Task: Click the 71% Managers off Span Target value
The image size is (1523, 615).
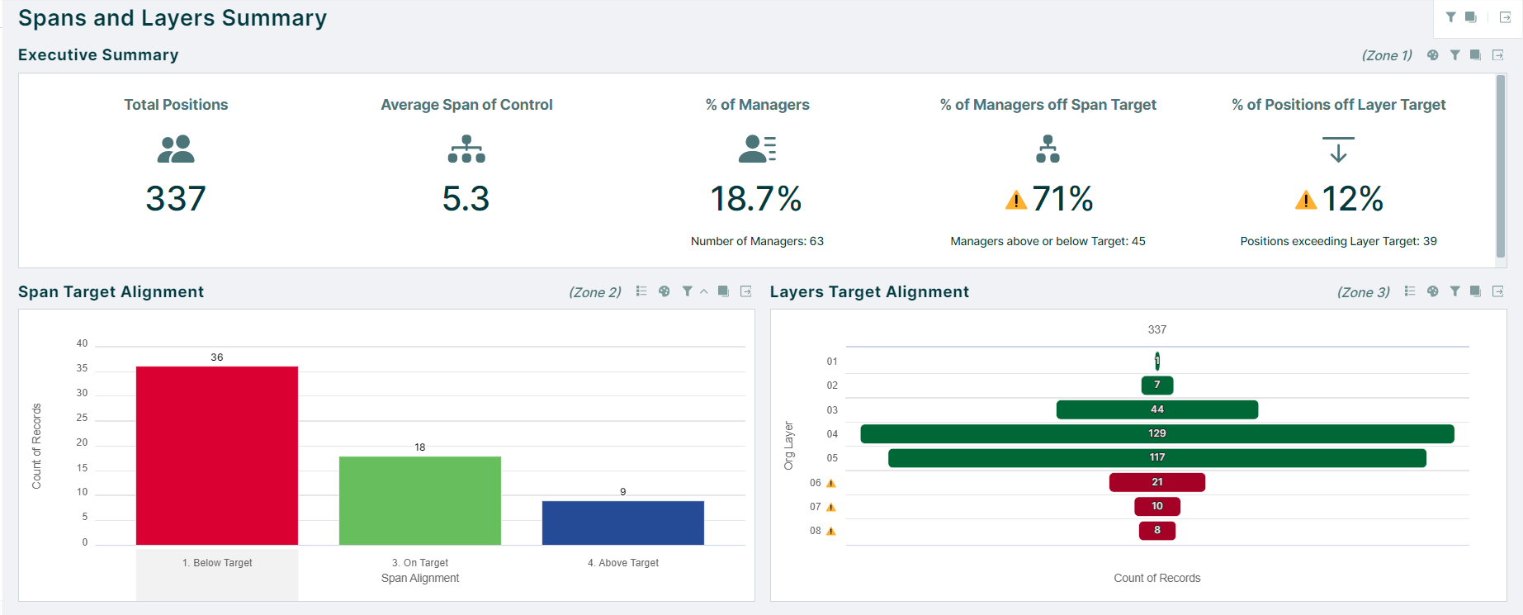Action: coord(1062,199)
